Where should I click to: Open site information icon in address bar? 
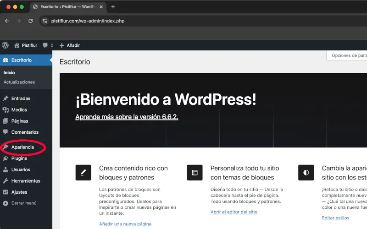pyautogui.click(x=44, y=21)
